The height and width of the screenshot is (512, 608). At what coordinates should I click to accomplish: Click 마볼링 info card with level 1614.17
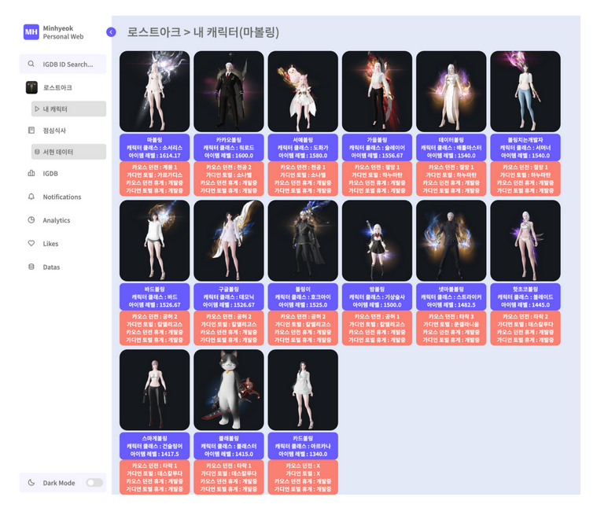(x=155, y=147)
